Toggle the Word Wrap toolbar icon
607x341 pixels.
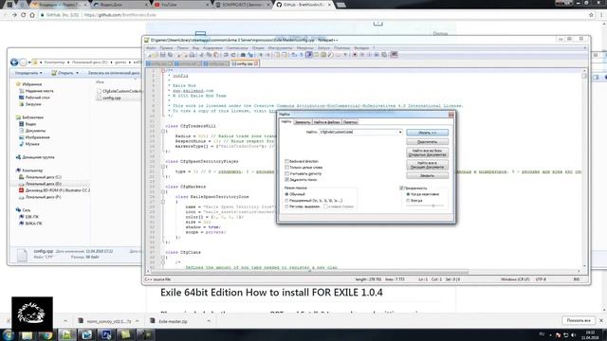coord(293,55)
